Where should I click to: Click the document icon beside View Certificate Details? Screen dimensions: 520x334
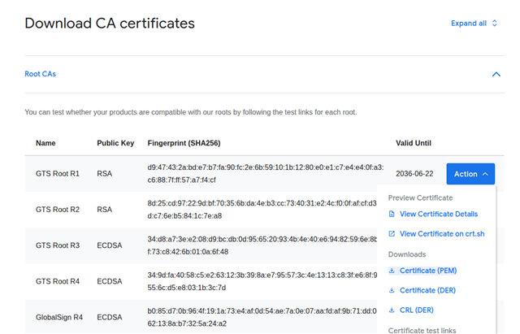392,214
